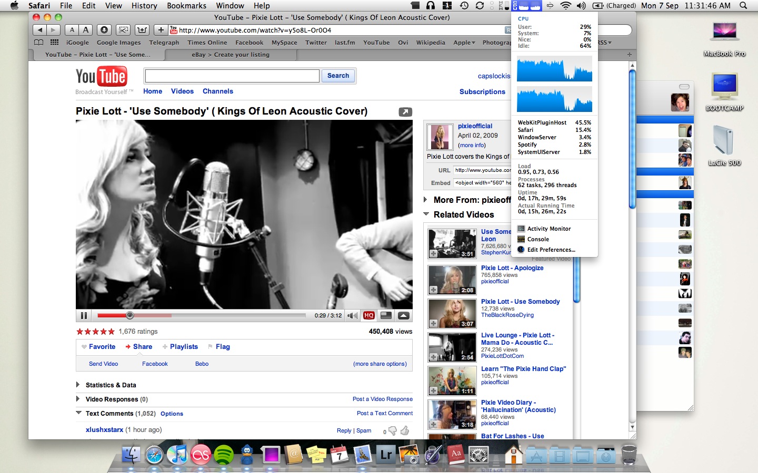Screen dimensions: 758x473
Task: Show all bookmarks via open-book icon
Action: (39, 42)
